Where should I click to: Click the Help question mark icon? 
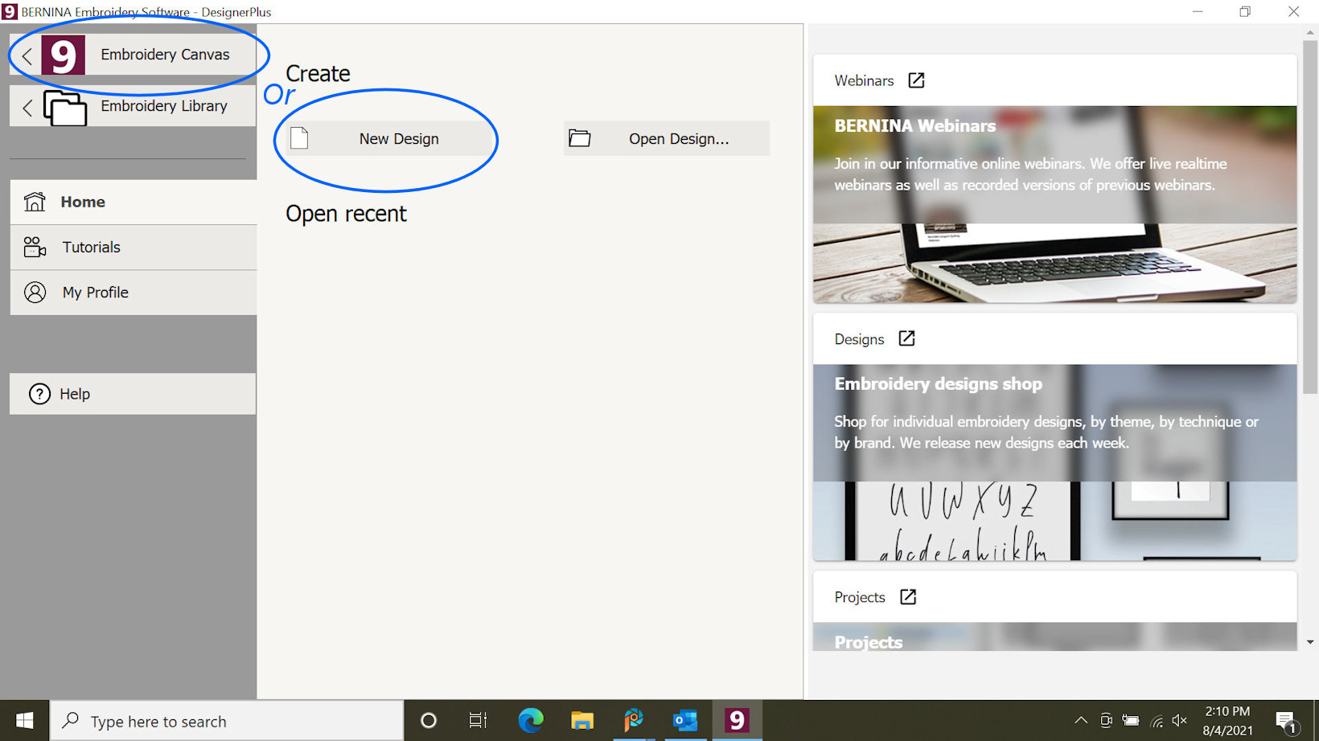tap(39, 394)
